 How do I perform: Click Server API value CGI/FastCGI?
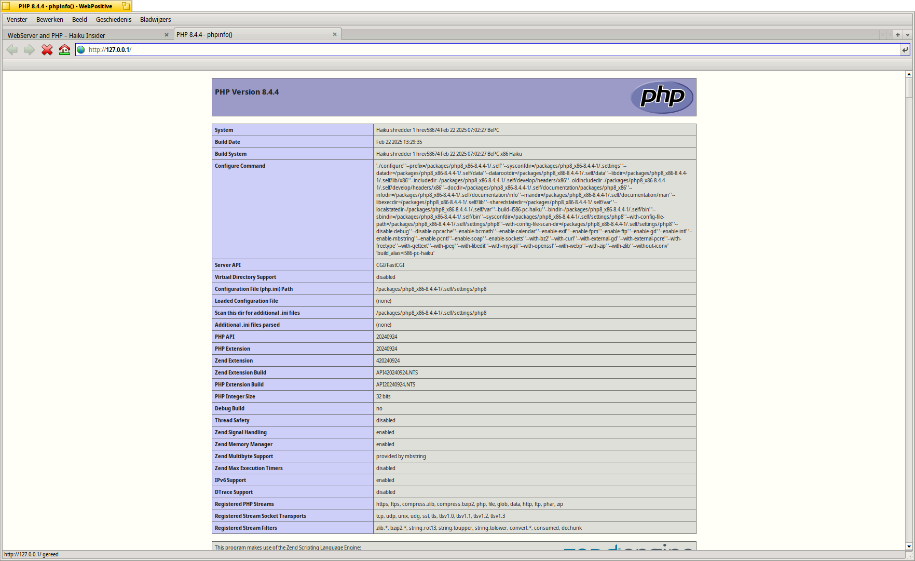[x=390, y=265]
